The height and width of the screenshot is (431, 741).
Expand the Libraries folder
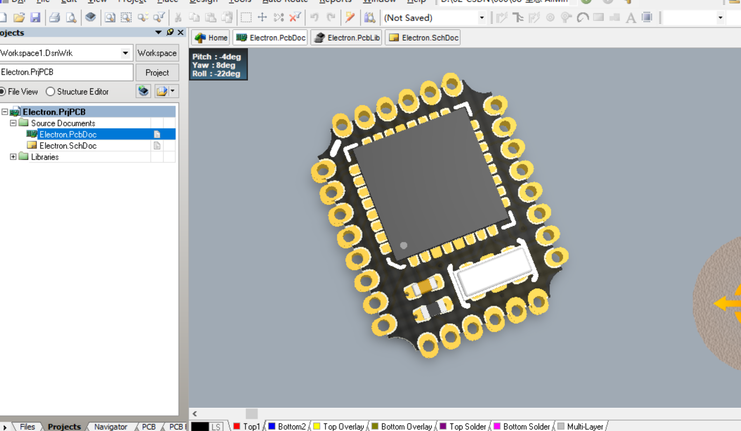coord(13,157)
